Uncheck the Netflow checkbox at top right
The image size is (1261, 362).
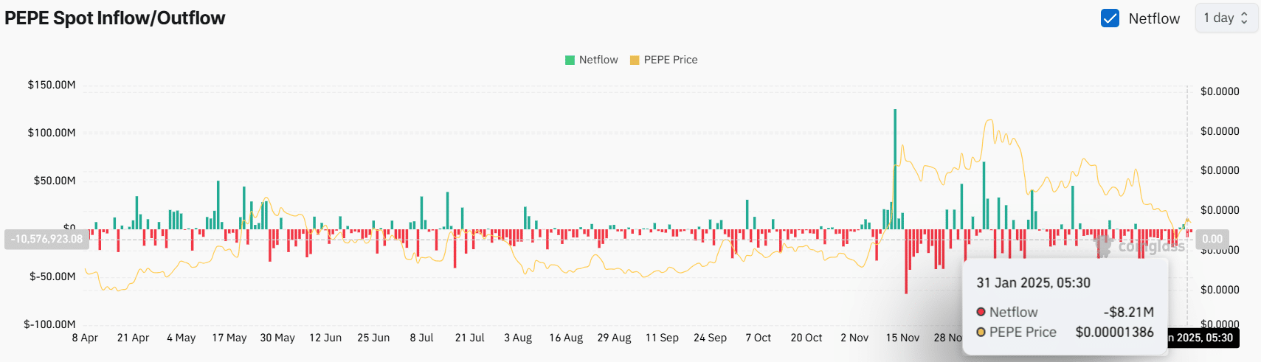pyautogui.click(x=1110, y=18)
